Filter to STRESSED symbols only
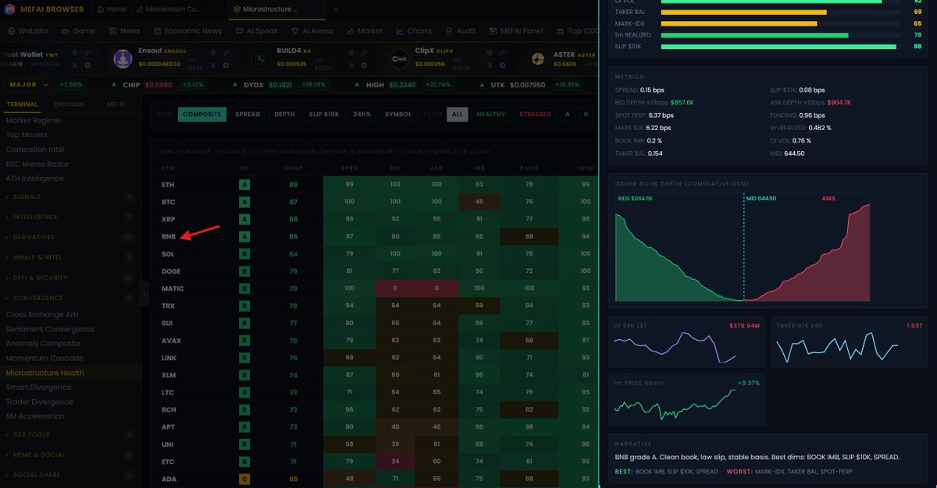The image size is (937, 488). pos(536,114)
